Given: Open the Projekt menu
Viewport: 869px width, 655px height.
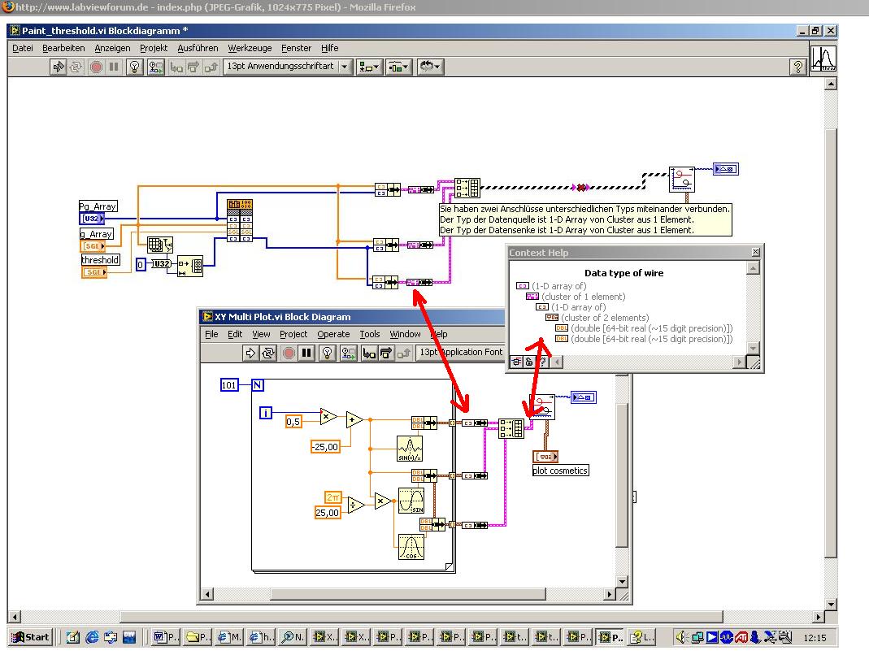Looking at the screenshot, I should tap(154, 48).
